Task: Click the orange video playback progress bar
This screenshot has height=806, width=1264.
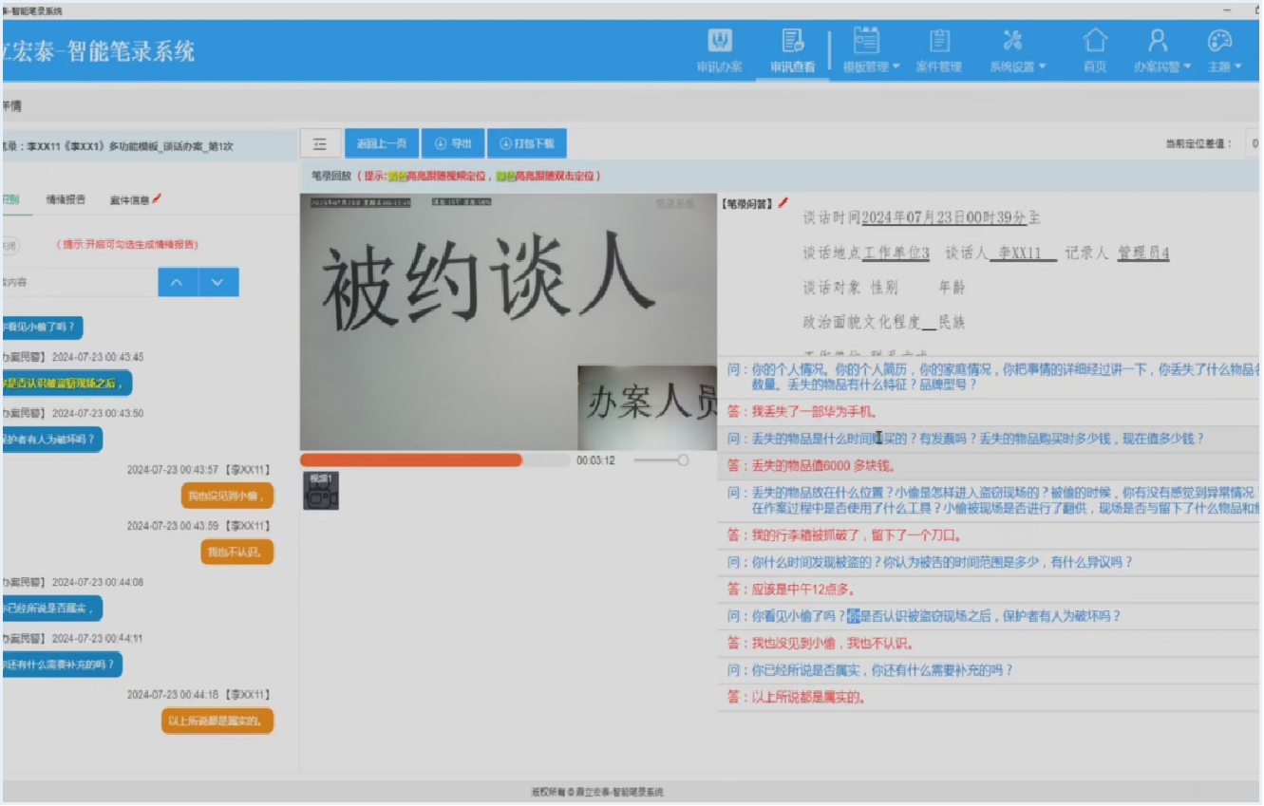Action: click(411, 460)
